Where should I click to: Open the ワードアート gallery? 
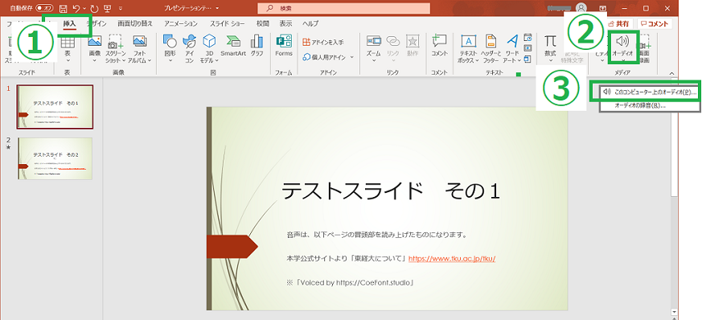[511, 48]
